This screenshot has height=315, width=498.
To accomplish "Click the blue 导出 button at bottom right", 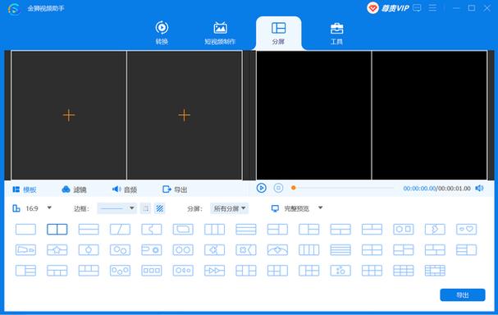I will pyautogui.click(x=463, y=295).
